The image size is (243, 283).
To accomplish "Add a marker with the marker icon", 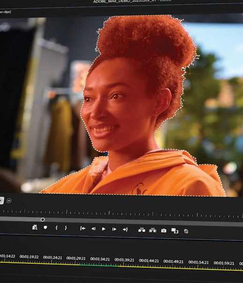I will [45, 227].
